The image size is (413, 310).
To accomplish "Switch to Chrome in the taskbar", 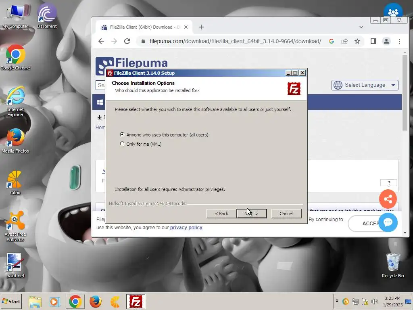I will coord(75,302).
